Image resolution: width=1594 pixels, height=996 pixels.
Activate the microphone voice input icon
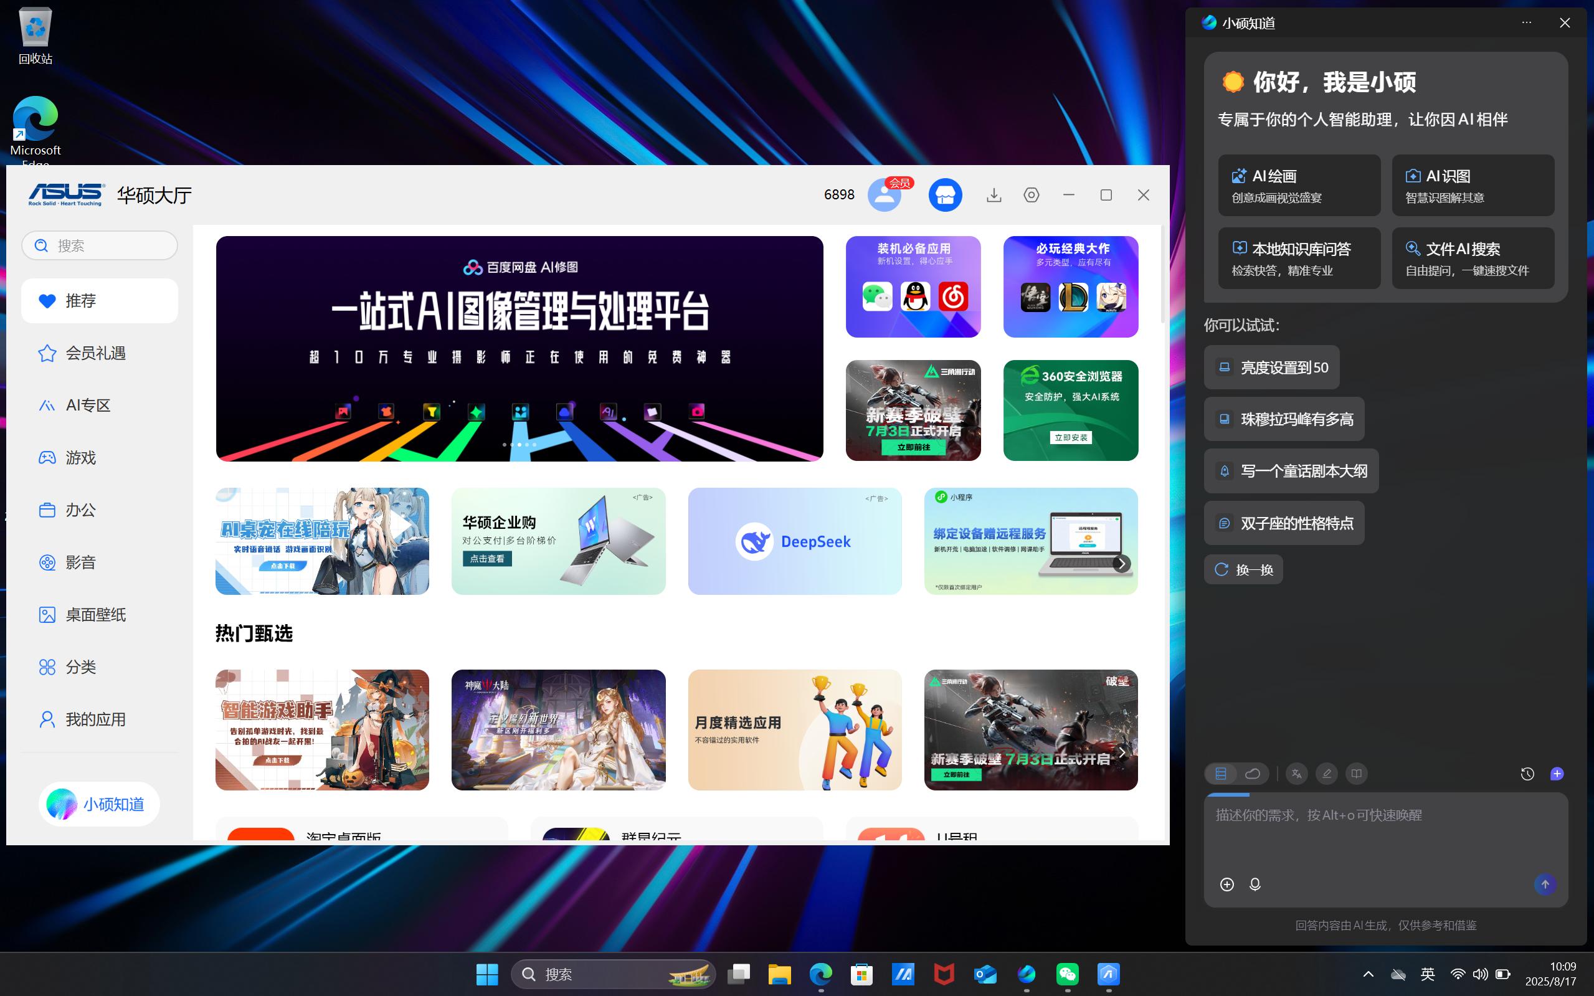pyautogui.click(x=1255, y=884)
